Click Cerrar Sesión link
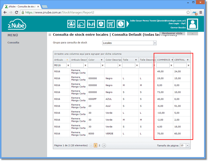Viewport: 208px width, 161px height. tap(178, 28)
